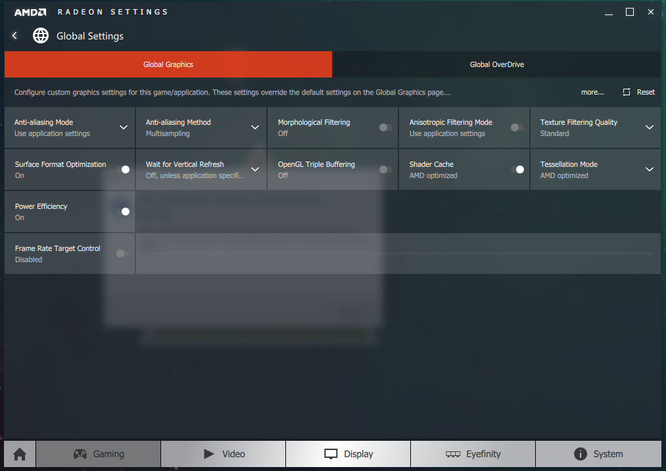Expand Texture Filtering Quality dropdown arrow

[x=650, y=127]
